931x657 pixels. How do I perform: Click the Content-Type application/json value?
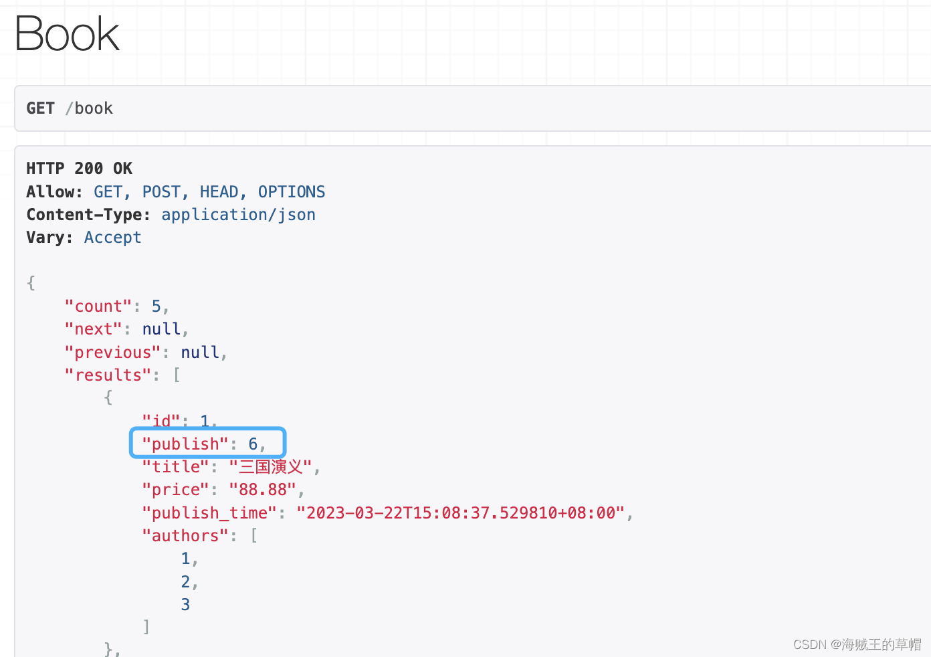pyautogui.click(x=238, y=215)
